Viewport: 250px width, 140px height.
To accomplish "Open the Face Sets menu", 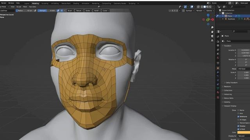I will click(x=32, y=7).
